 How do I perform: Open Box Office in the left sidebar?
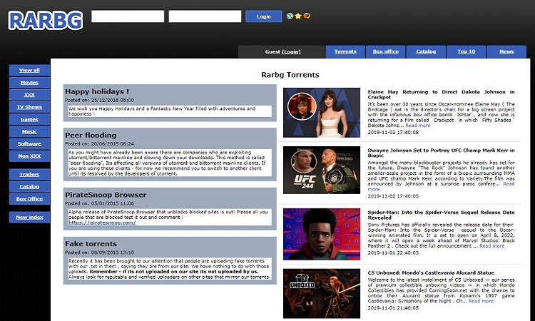point(29,199)
